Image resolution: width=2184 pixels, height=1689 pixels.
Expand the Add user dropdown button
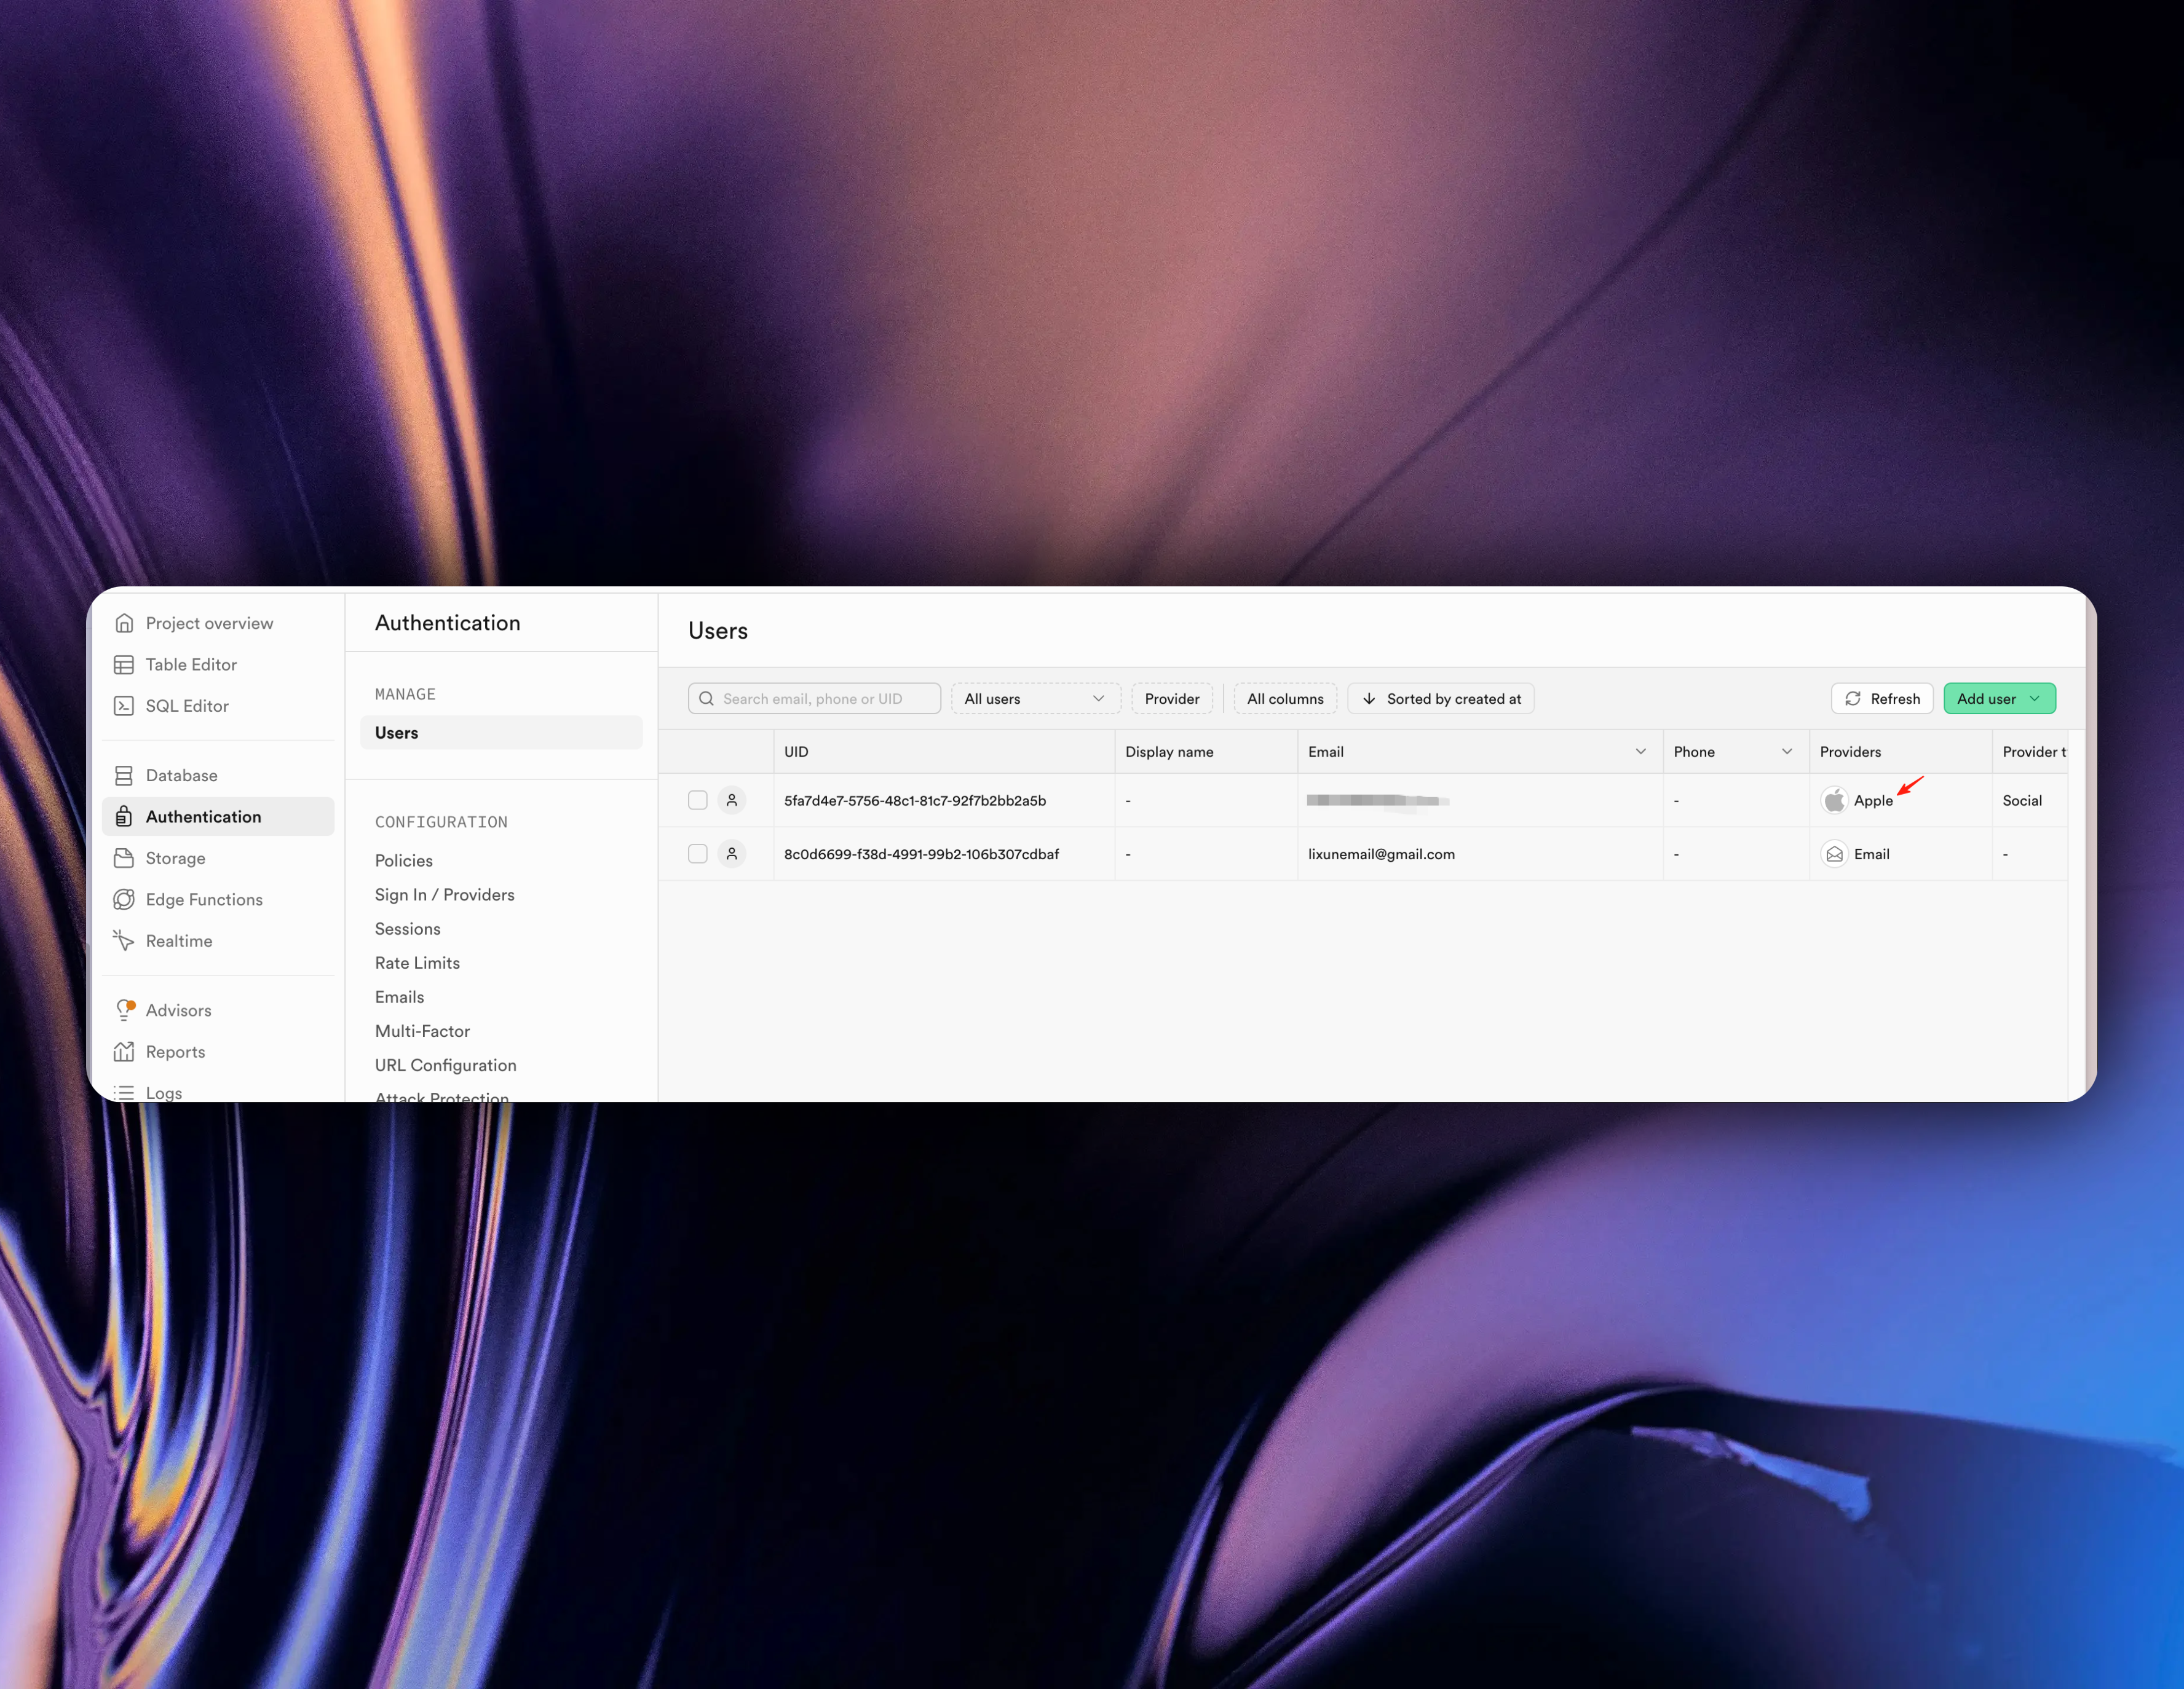tap(1999, 699)
